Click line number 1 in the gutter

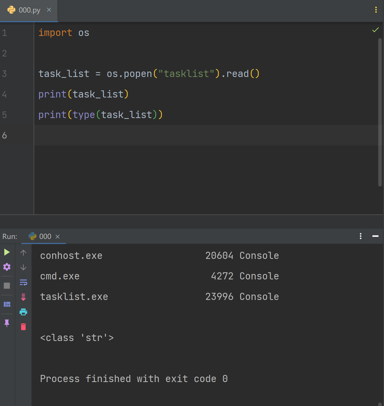[x=4, y=33]
